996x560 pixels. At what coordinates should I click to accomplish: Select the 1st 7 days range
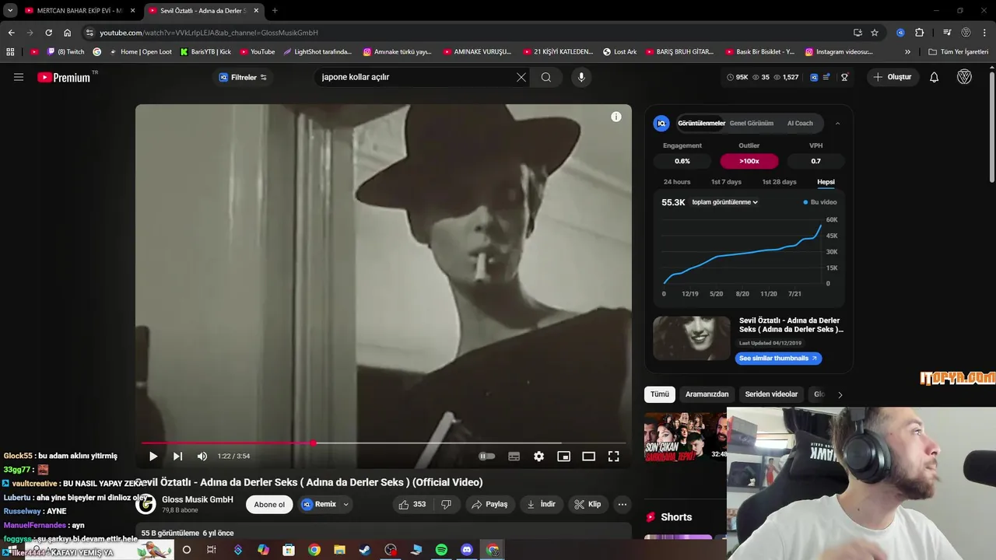point(726,182)
